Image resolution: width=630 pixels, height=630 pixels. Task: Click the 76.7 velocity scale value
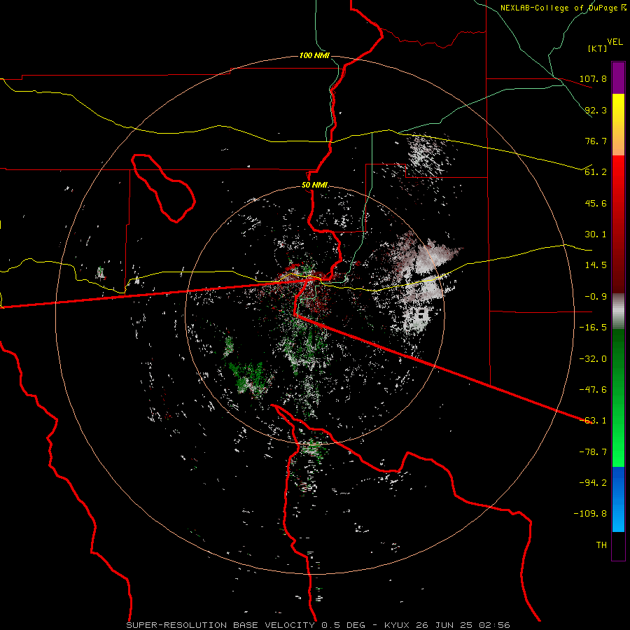[596, 141]
